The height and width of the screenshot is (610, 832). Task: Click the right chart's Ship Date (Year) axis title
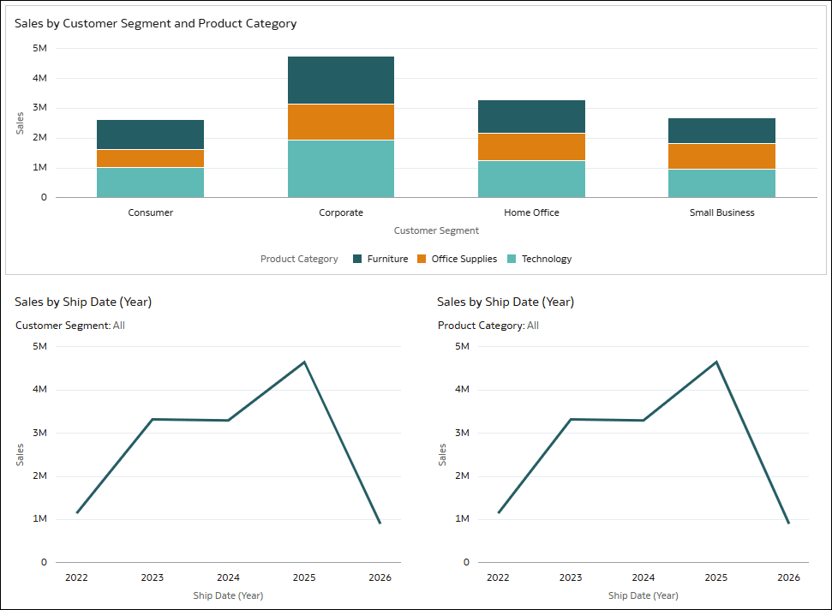pyautogui.click(x=643, y=595)
